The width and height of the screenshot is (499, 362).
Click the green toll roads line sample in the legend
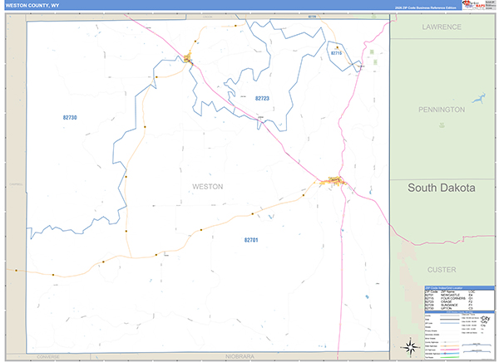(450, 357)
